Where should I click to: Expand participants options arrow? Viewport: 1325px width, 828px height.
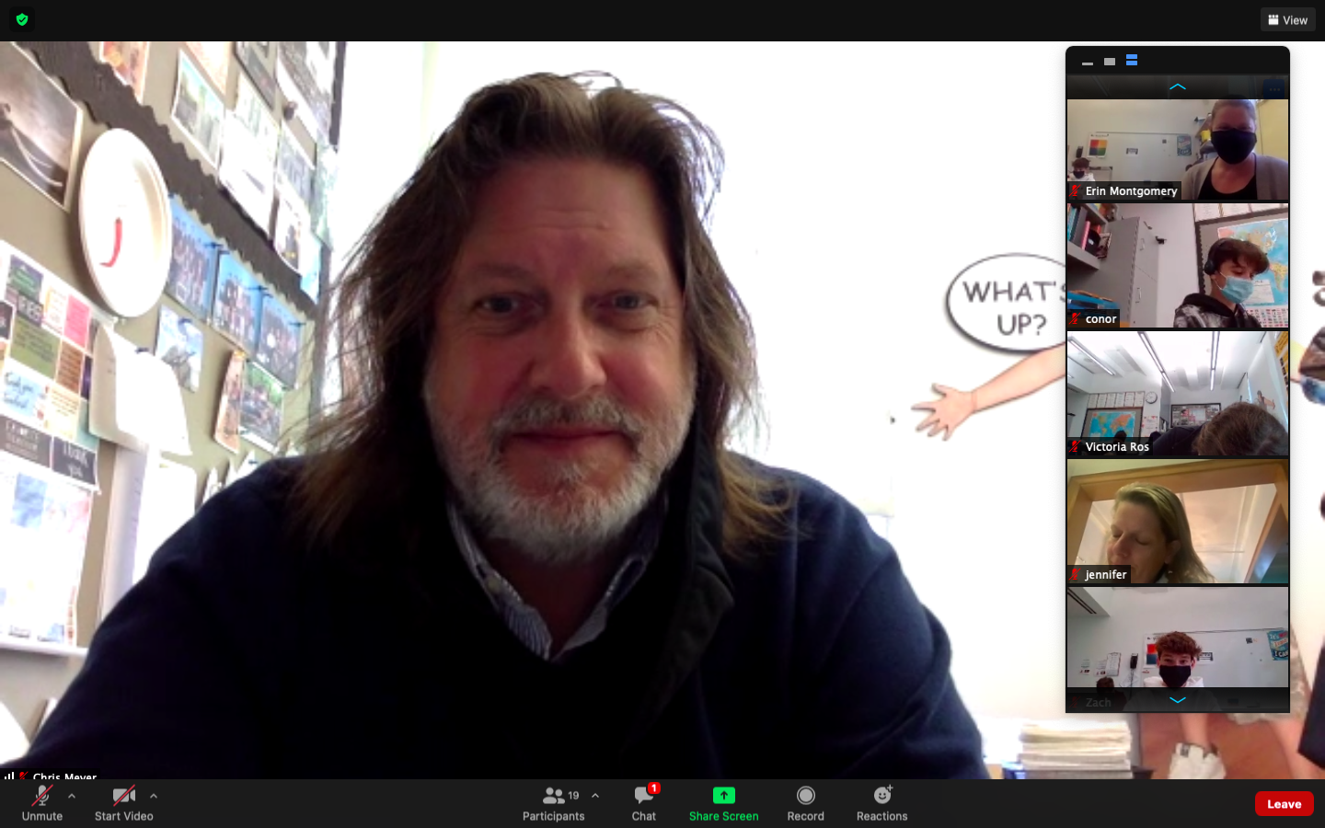[x=595, y=796]
